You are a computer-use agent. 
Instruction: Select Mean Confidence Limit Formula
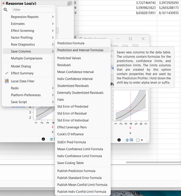(x=83, y=149)
